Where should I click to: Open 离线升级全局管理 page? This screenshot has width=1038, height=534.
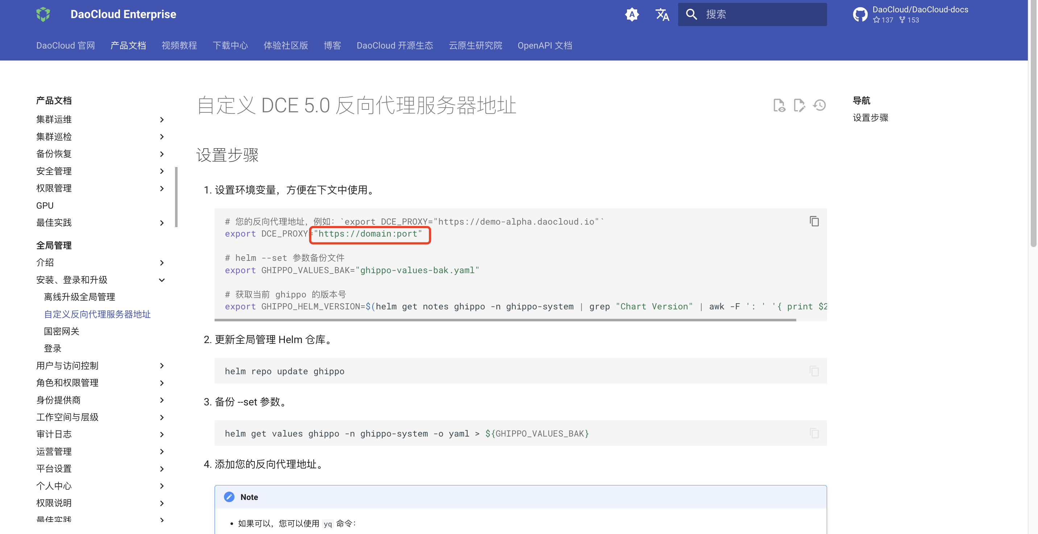click(x=79, y=297)
